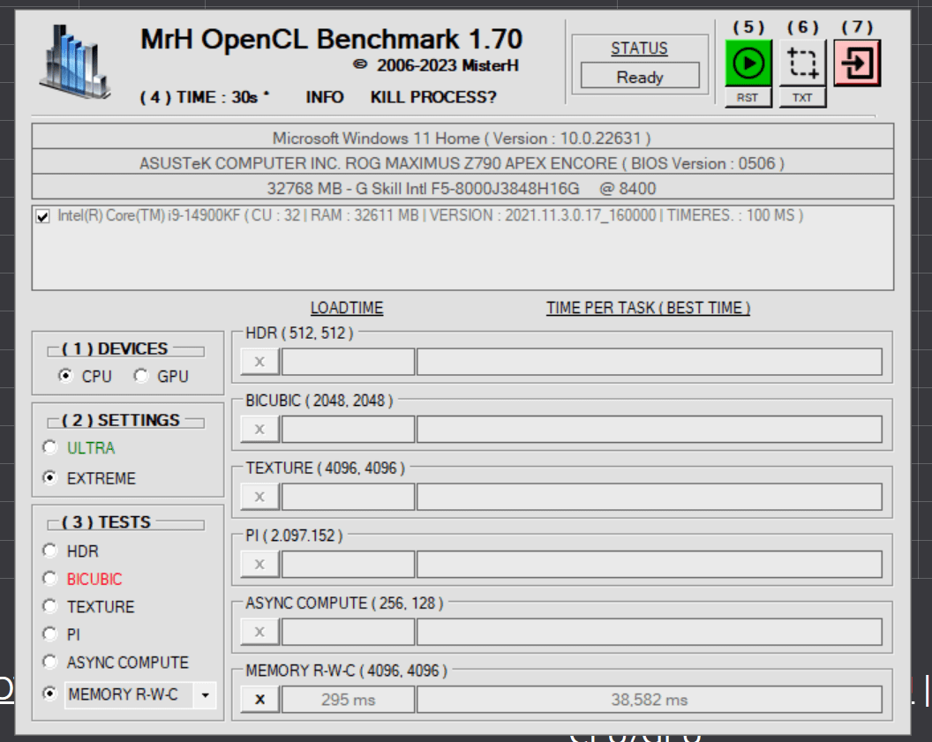Click the 38,582 ms best time value
Screen dimensions: 932x742
pos(650,700)
